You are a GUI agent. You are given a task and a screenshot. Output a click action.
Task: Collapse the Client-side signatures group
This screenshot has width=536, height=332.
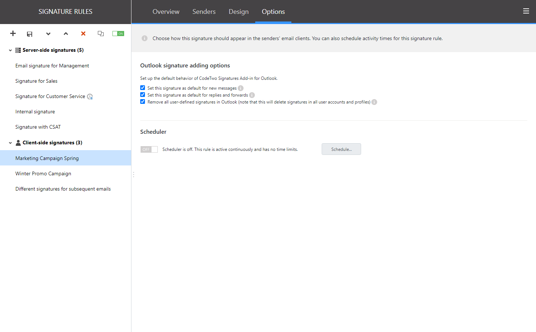[10, 142]
